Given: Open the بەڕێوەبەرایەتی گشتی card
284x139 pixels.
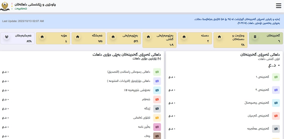Looking at the screenshot, I should tap(159, 40).
